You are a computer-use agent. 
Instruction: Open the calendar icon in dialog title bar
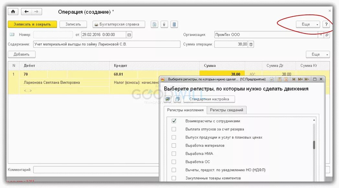[x=286, y=79]
